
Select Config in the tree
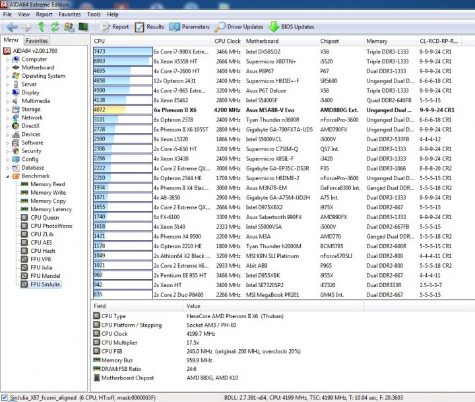[x=30, y=159]
